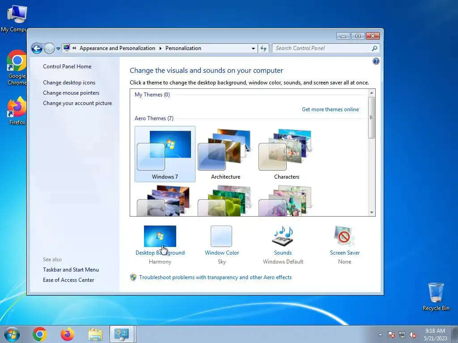Click the themes list scroll down arrow
458x343 pixels.
click(372, 213)
